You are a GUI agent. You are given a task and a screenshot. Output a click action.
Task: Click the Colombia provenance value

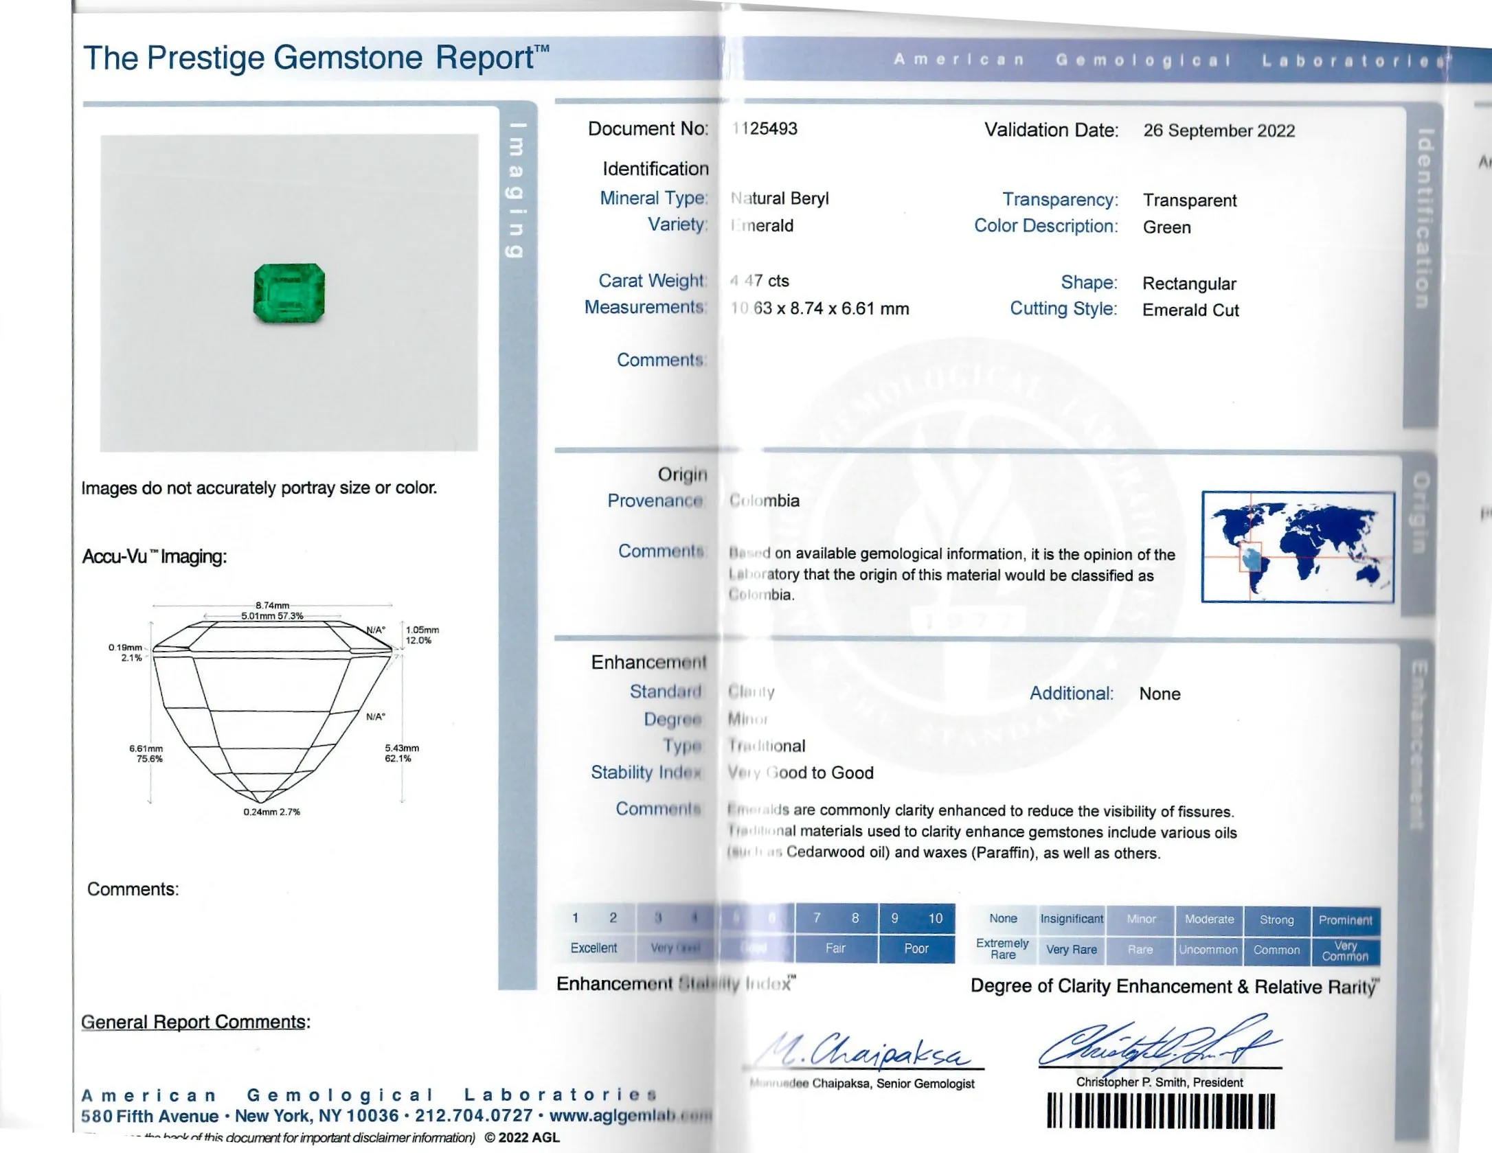point(765,501)
